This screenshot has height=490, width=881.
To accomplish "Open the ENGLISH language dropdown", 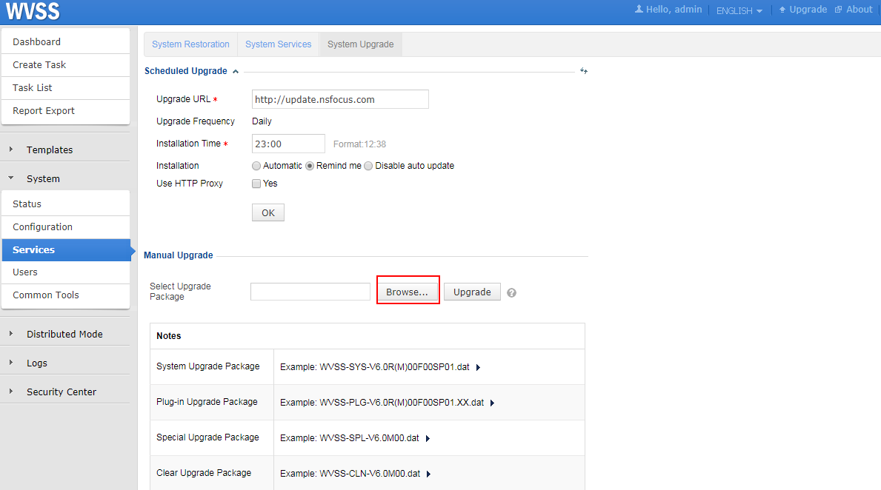I will click(x=739, y=11).
